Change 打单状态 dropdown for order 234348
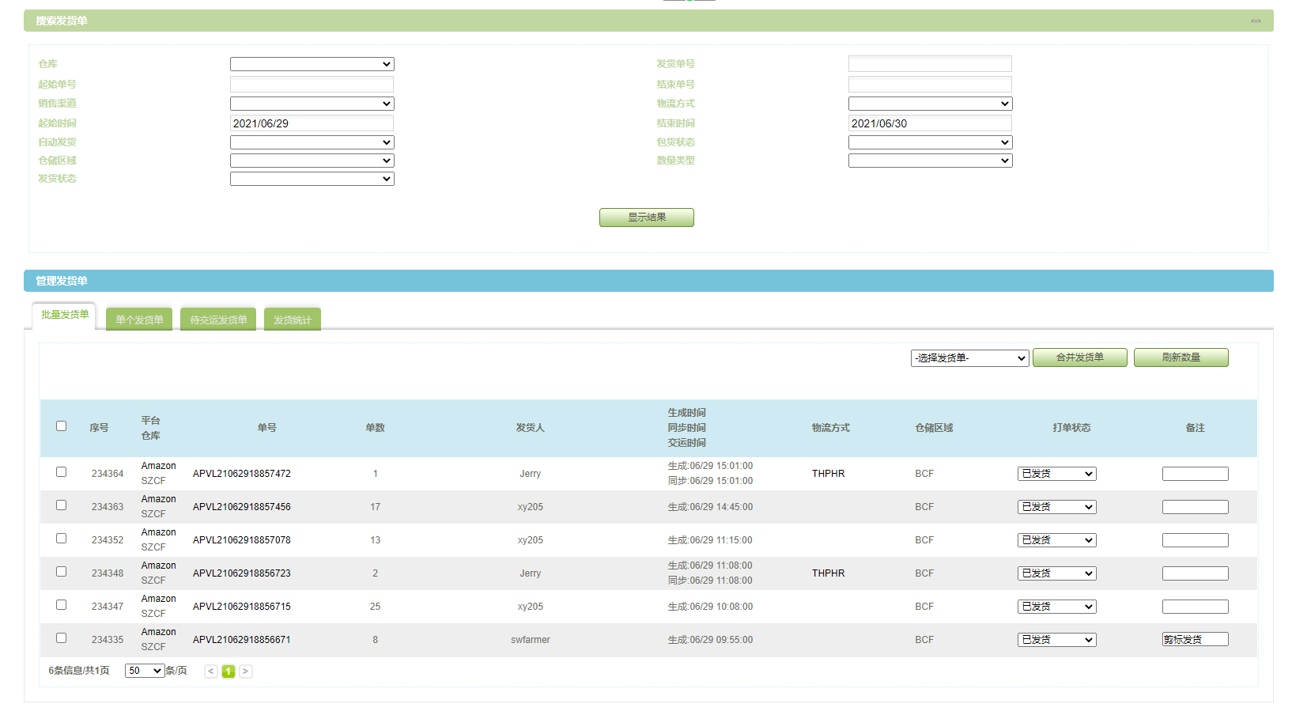This screenshot has height=715, width=1292. pyautogui.click(x=1056, y=573)
